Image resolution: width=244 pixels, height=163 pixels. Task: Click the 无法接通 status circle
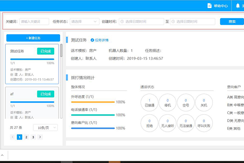pyautogui.click(x=185, y=123)
